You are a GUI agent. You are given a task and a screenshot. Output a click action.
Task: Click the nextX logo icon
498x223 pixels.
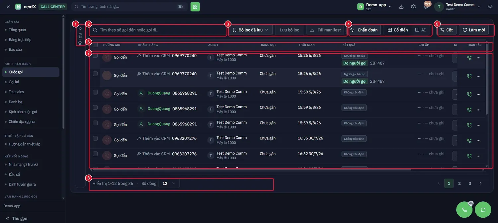[18, 7]
